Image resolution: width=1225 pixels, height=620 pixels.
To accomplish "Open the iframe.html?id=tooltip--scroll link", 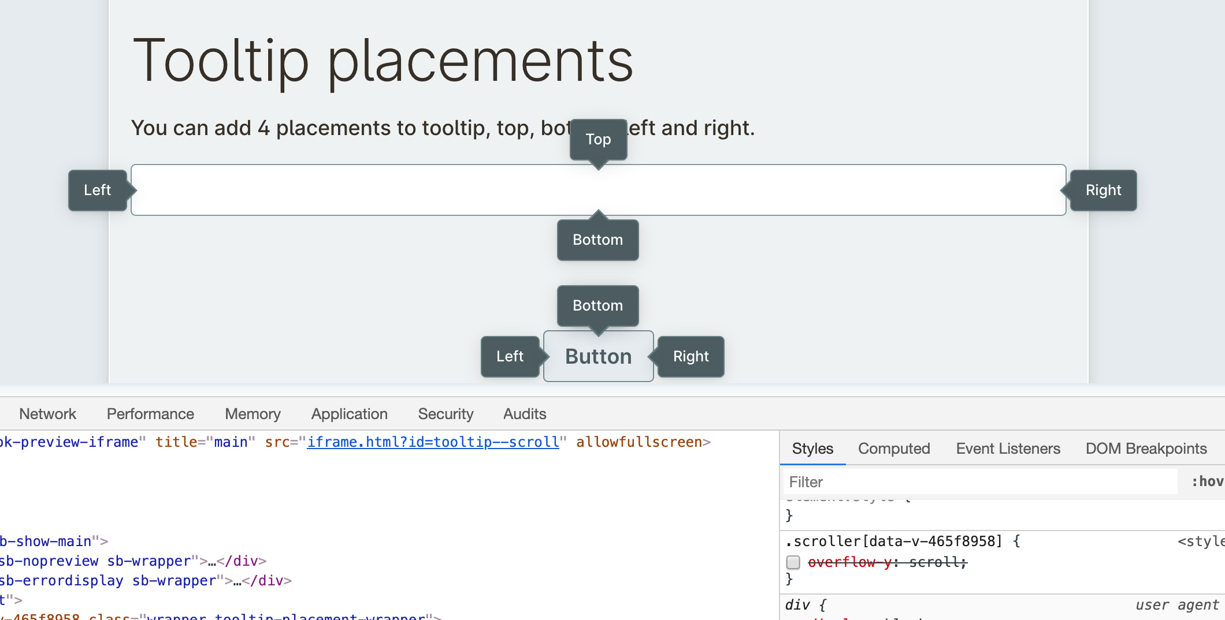I will coord(432,442).
